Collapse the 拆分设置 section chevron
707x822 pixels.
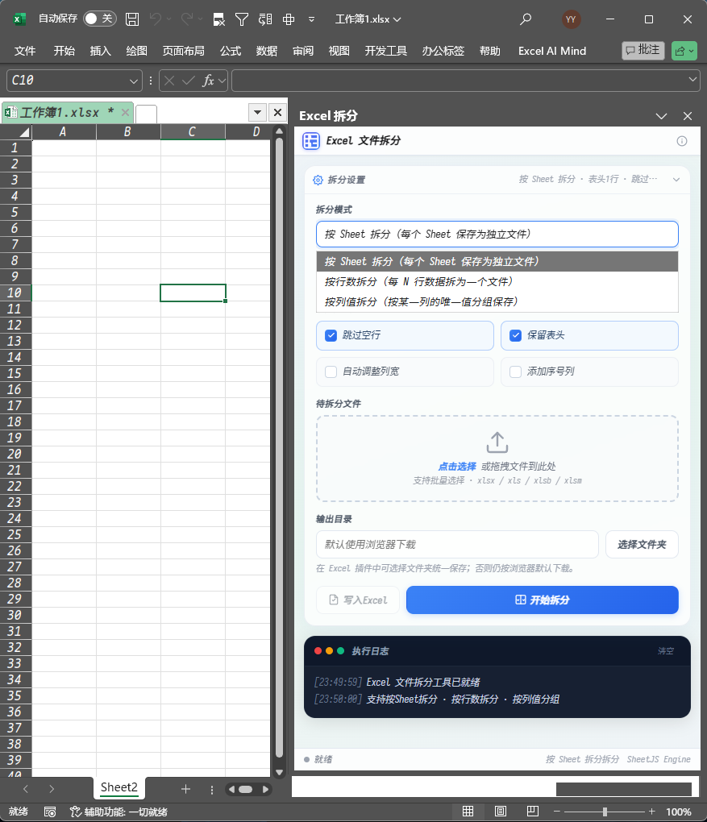click(x=676, y=180)
